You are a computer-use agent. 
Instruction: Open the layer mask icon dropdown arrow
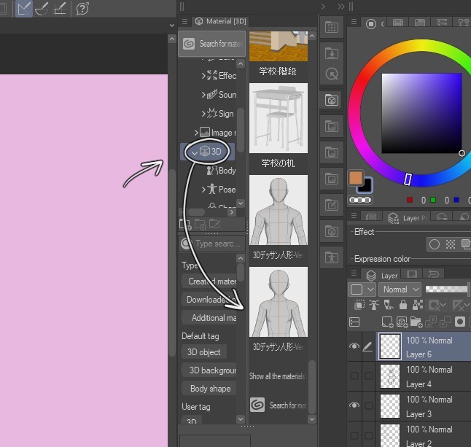coord(443,306)
